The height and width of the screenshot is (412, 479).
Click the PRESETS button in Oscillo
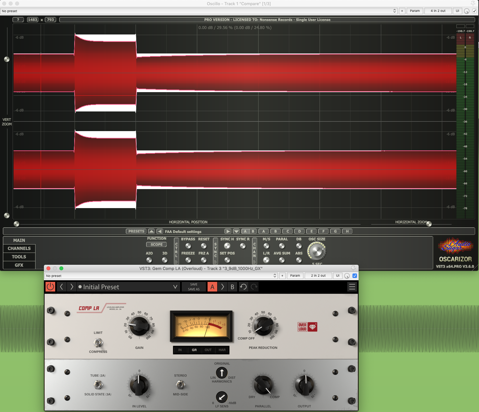tap(136, 231)
